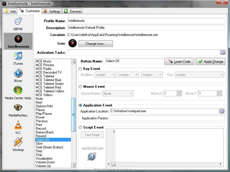Viewport: 230px width, 172px height.
Task: Click the Activation Tasks field
Action: 144,52
